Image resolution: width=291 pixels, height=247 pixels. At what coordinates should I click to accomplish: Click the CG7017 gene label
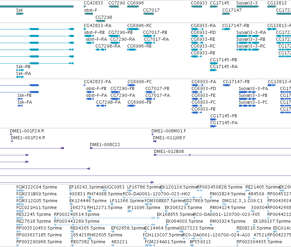pyautogui.click(x=151, y=10)
